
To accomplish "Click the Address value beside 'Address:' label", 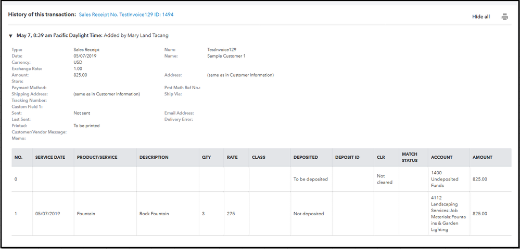I will [240, 75].
